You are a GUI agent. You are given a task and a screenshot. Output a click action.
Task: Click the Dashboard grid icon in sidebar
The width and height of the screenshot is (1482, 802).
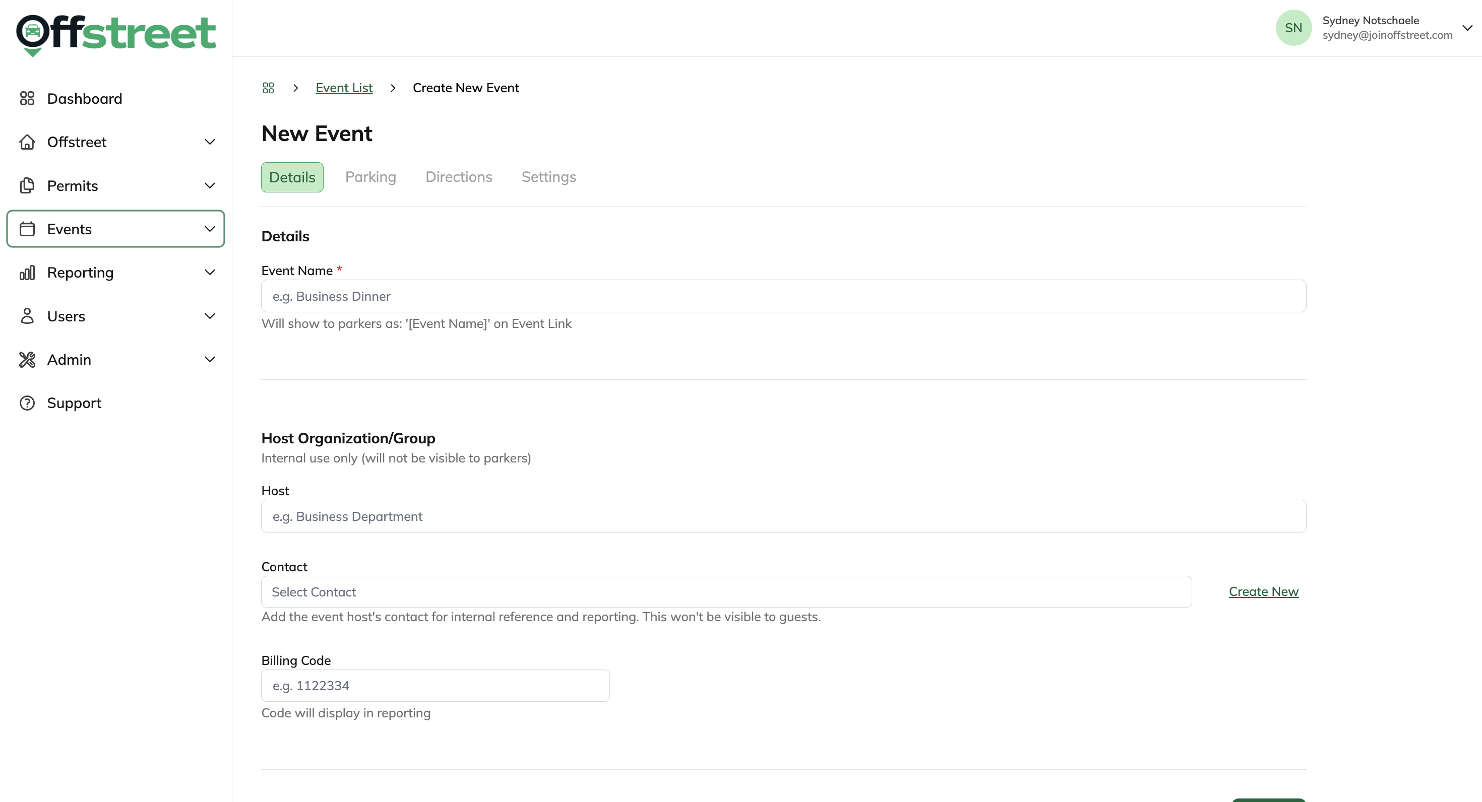coord(27,98)
